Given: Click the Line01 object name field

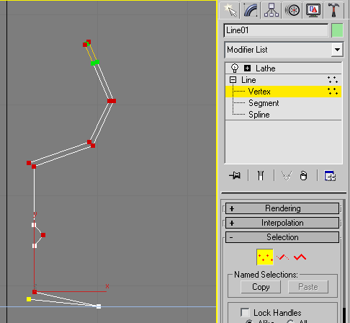Looking at the screenshot, I should pos(276,30).
